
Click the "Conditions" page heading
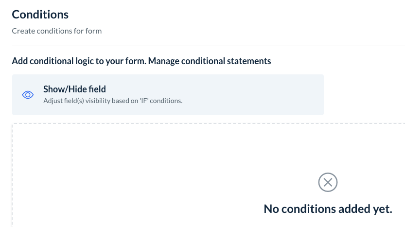tap(40, 15)
